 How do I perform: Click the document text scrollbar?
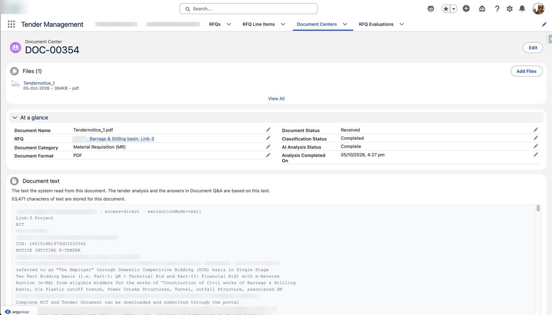point(538,208)
